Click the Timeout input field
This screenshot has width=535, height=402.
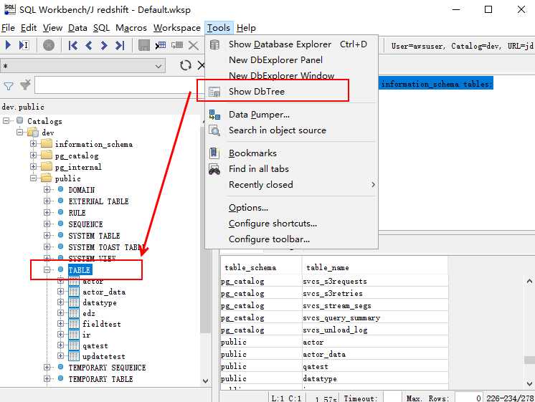tap(392, 398)
